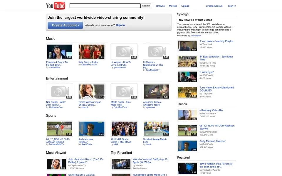The width and height of the screenshot is (282, 176).
Task: Click "Hawk Eyed" title link
Action: pyautogui.click(x=207, y=72)
